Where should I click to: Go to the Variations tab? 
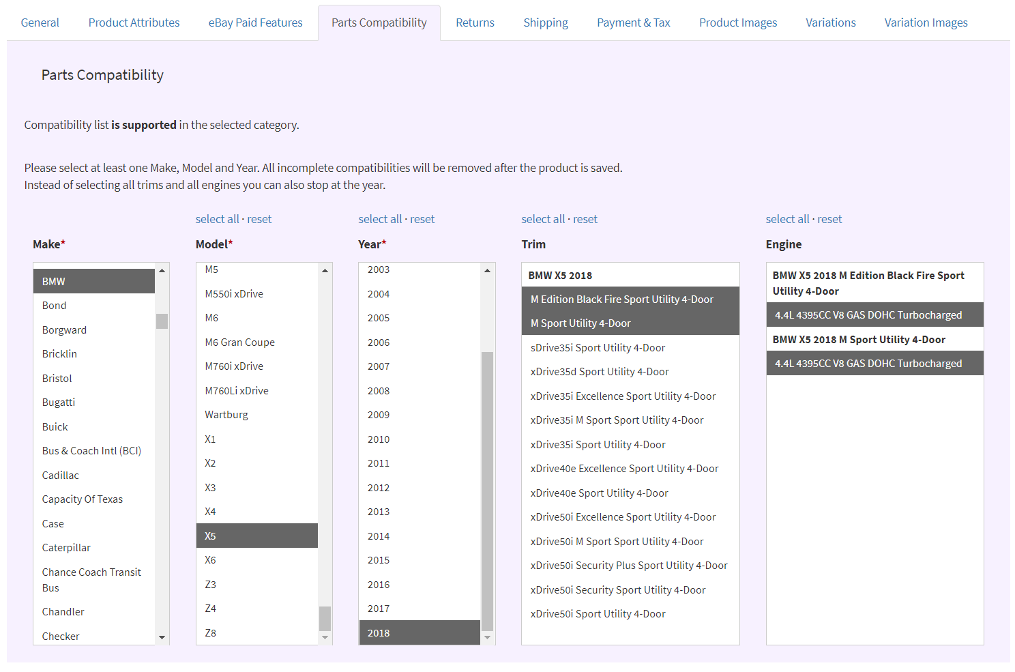(x=831, y=23)
